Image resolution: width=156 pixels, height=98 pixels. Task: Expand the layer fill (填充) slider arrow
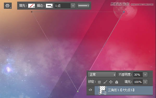coord(145,82)
